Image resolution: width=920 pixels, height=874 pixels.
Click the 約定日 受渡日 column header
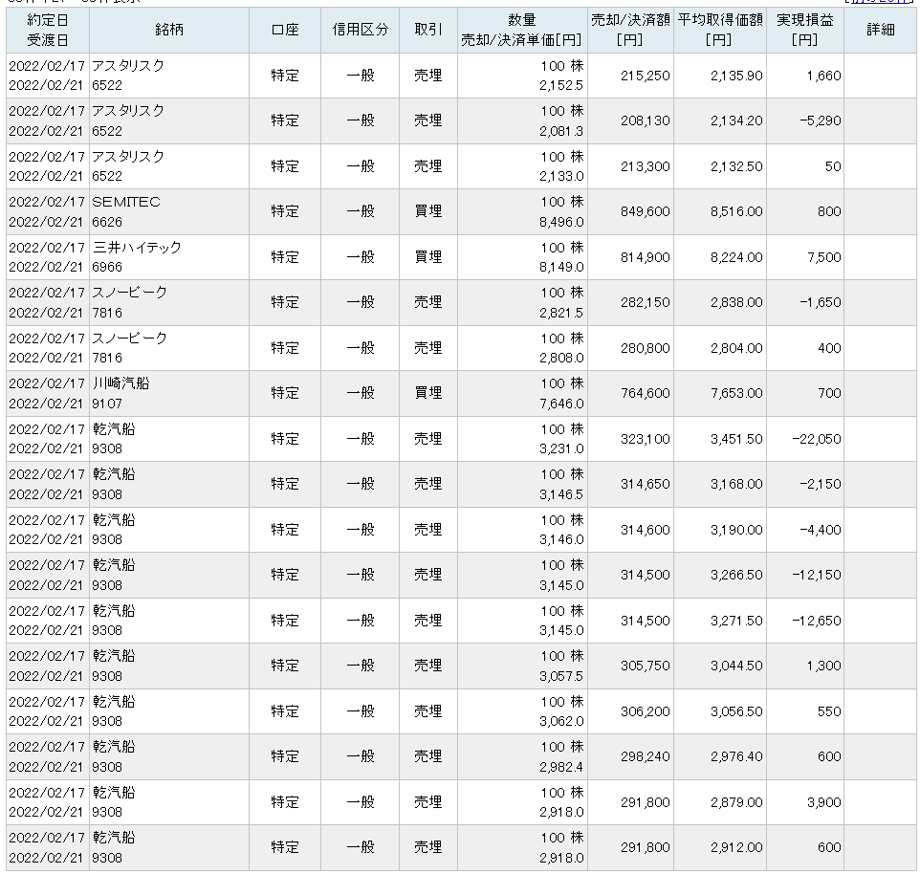click(48, 30)
